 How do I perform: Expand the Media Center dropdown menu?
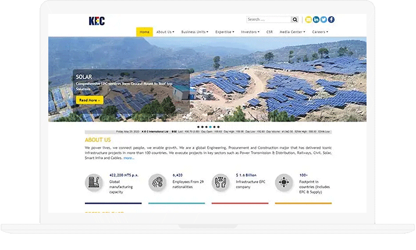tap(292, 32)
